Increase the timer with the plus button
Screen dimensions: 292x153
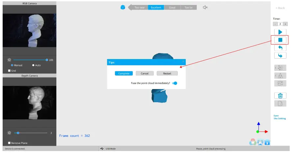point(285,24)
